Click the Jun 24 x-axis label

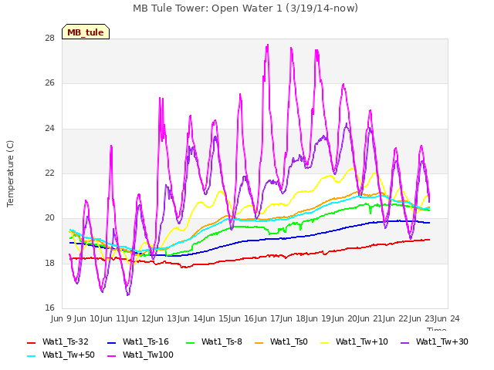point(447,318)
